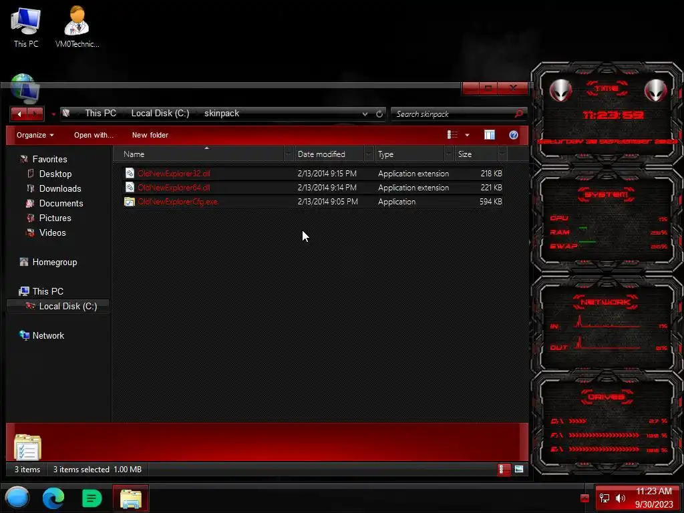Switch to large icons view in status bar
Image resolution: width=684 pixels, height=513 pixels.
pos(518,470)
